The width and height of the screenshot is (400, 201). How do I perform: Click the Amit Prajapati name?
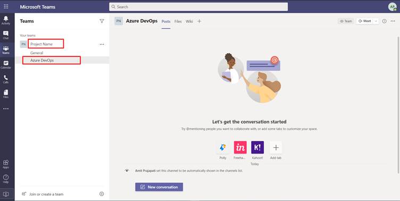point(145,171)
